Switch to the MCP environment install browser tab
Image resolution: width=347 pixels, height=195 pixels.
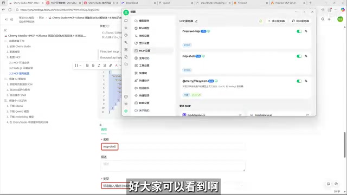pyautogui.click(x=63, y=3)
